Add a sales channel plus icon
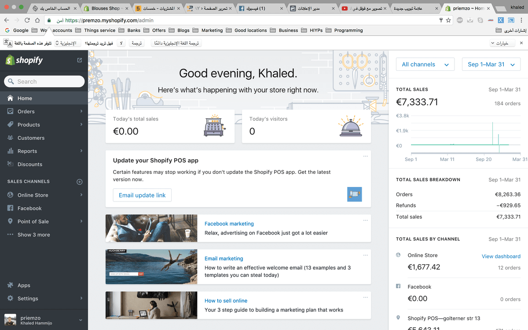 click(80, 182)
